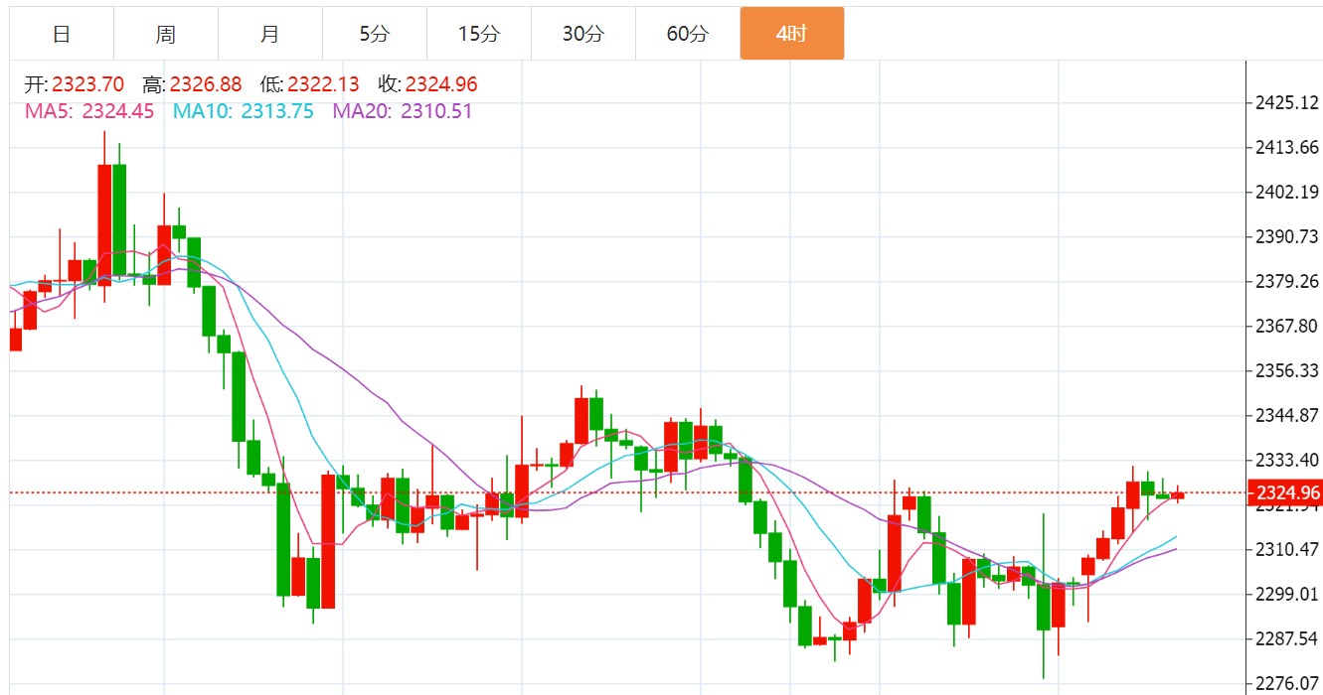This screenshot has height=695, width=1323.
Task: Switch to the 日 daily chart tab
Action: click(62, 34)
